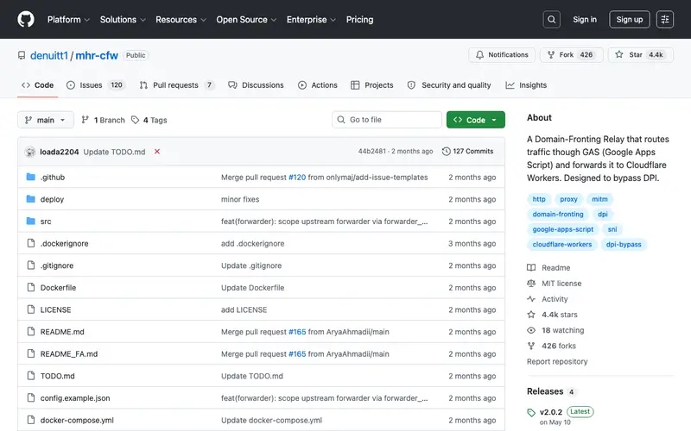The width and height of the screenshot is (691, 431).
Task: Open the .gitignore file name
Action: [57, 265]
